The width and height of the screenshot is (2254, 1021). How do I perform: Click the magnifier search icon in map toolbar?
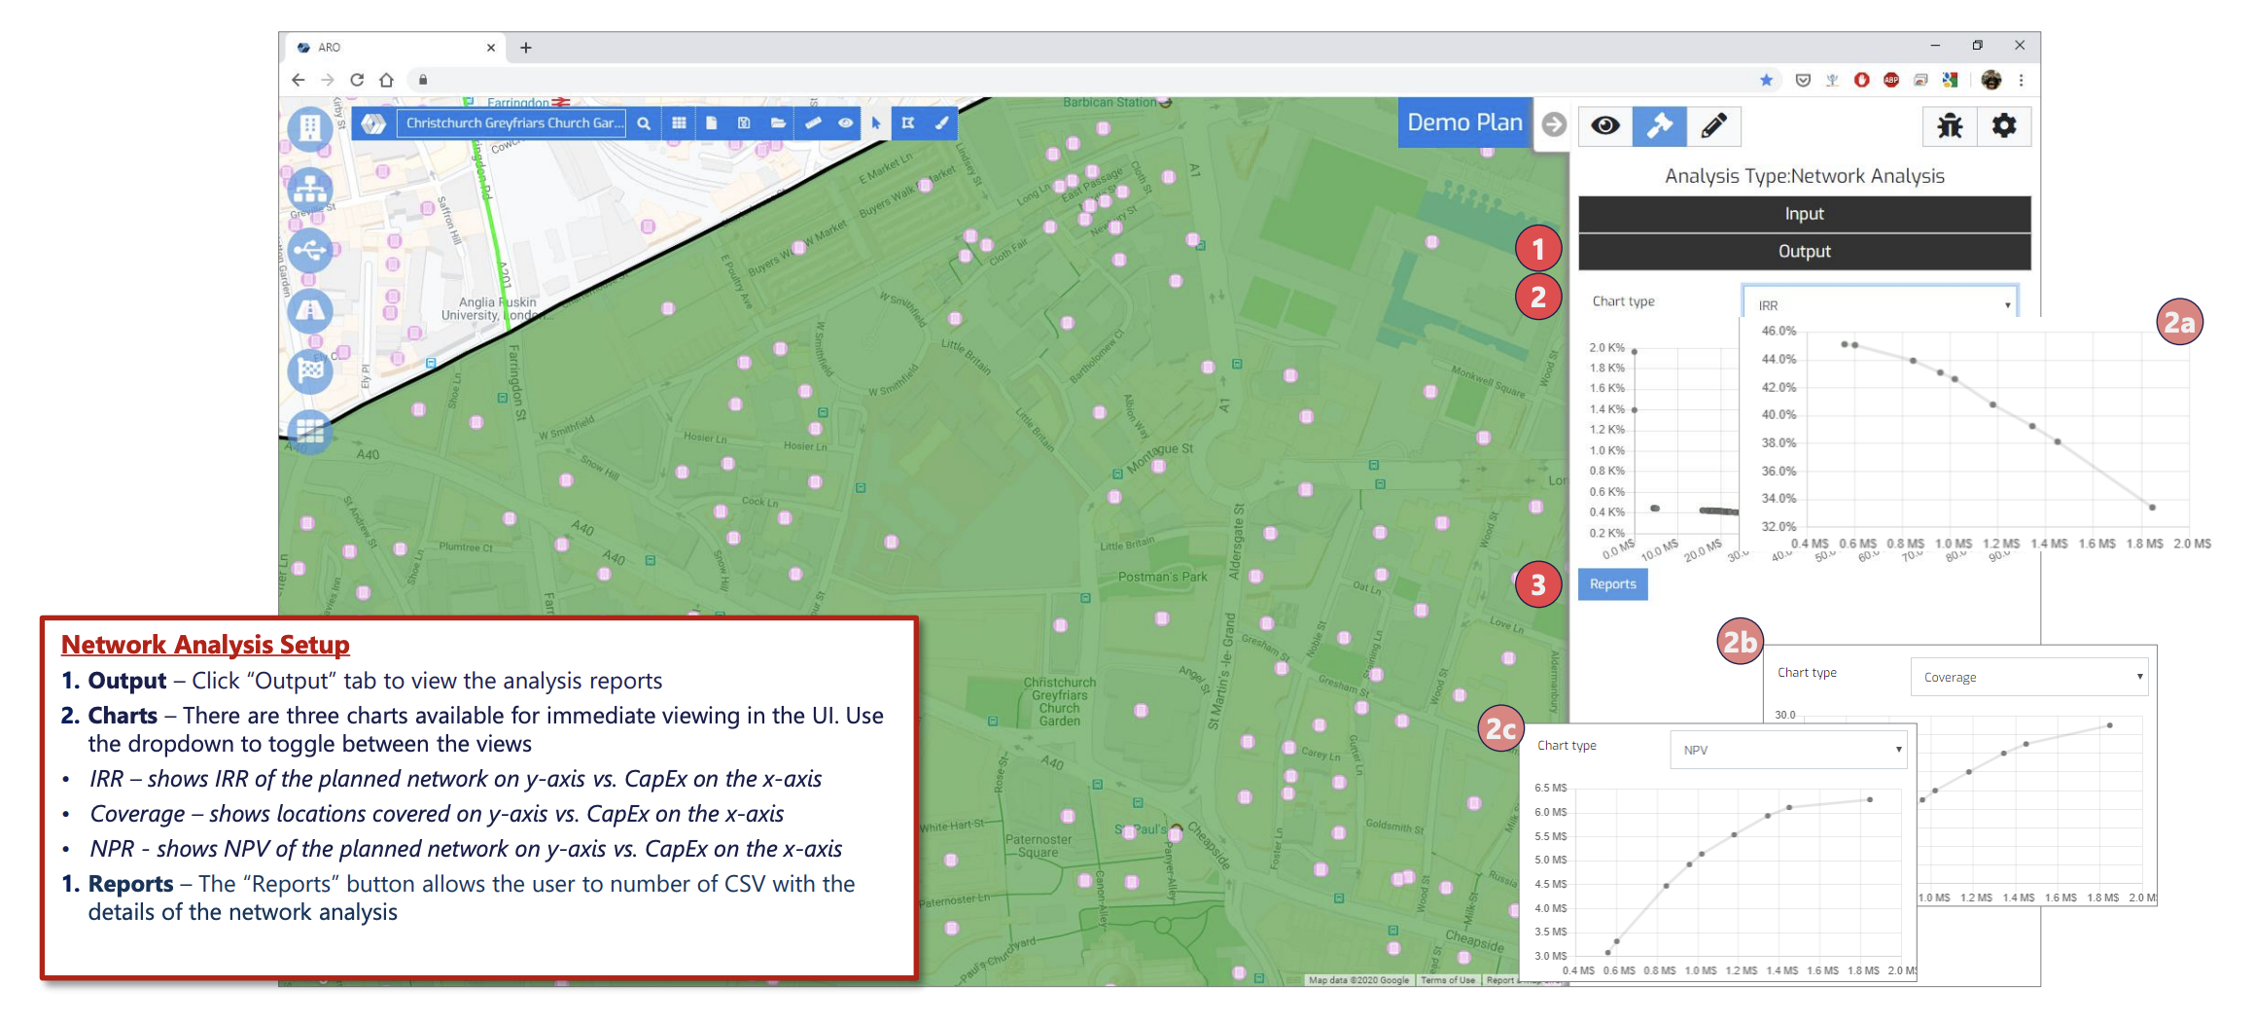click(643, 123)
